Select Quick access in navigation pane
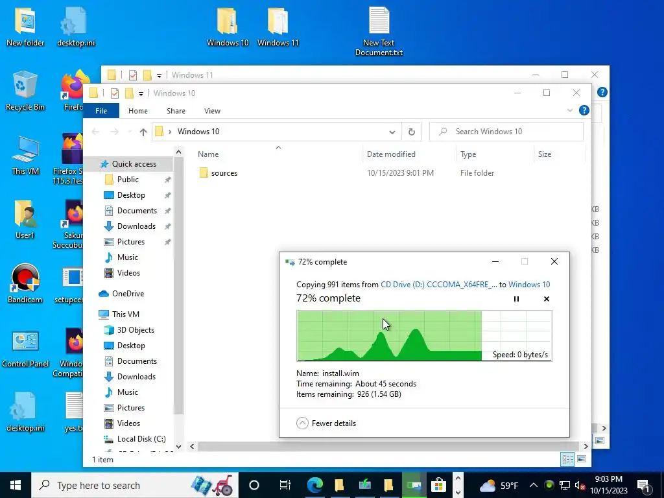This screenshot has height=498, width=664. (134, 164)
